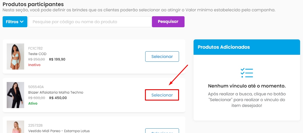
Task: Click the Teste COD bikini thumbnail
Action: point(15,57)
